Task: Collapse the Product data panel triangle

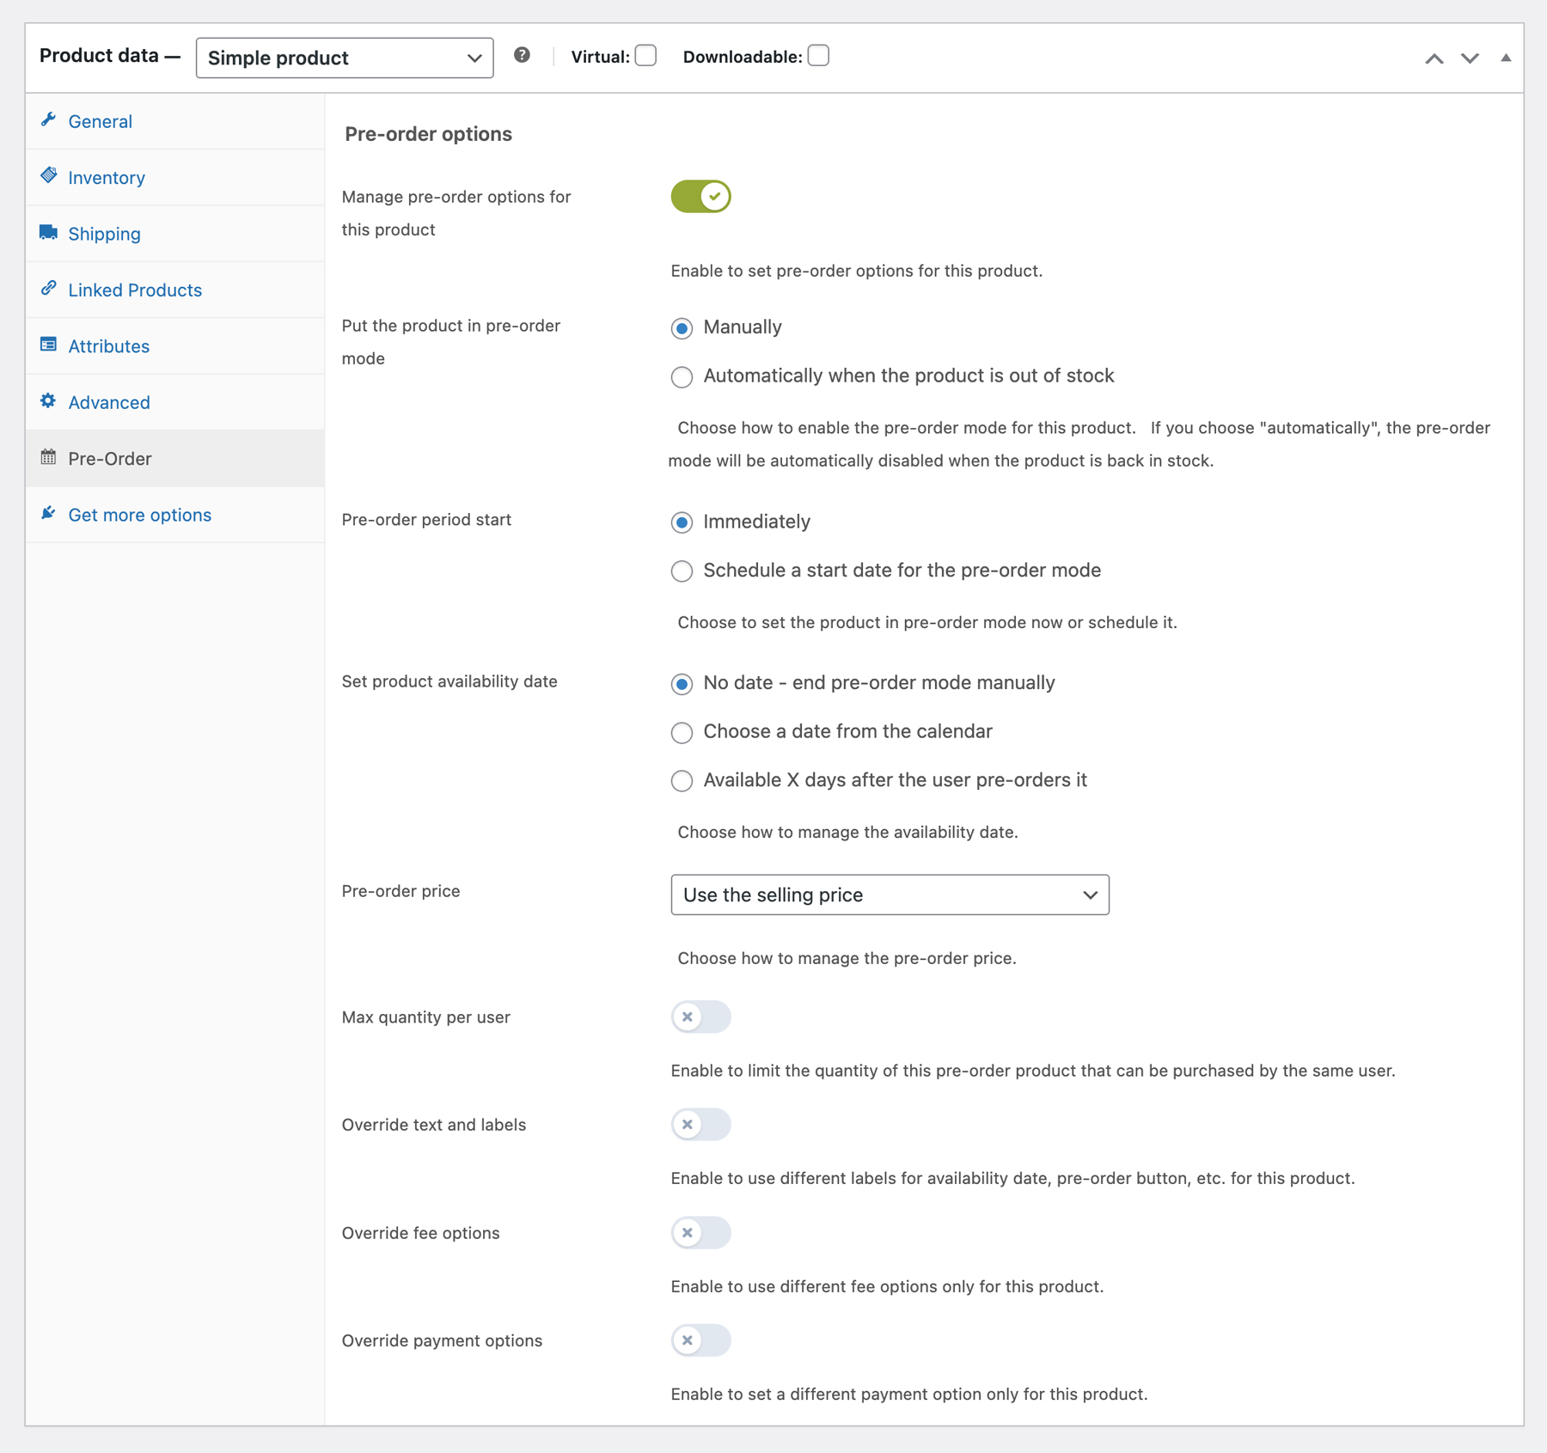Action: pyautogui.click(x=1506, y=58)
